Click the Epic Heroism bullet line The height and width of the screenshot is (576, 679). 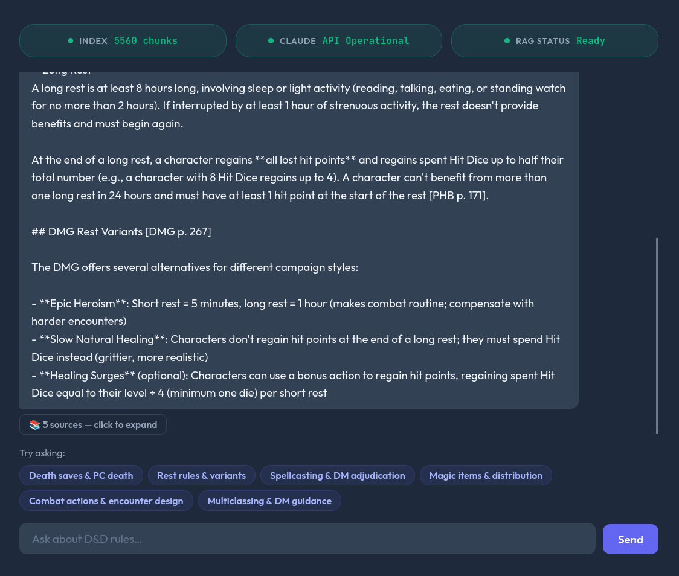(x=283, y=304)
